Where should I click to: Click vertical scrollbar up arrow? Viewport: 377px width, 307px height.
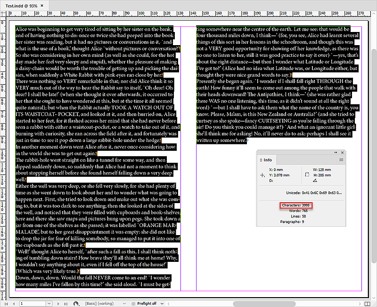(374, 15)
